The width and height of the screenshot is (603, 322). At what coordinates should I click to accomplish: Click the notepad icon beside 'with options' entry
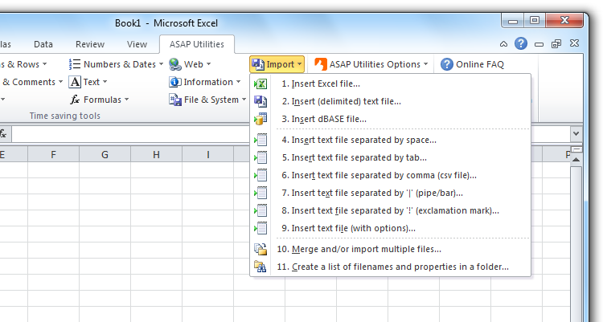pyautogui.click(x=260, y=228)
